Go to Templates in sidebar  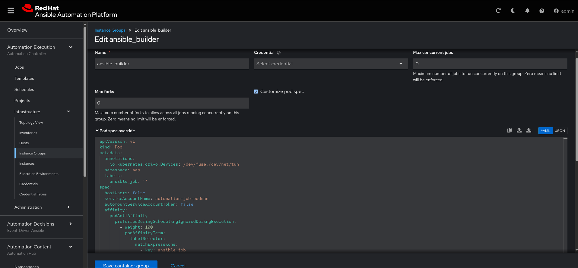tap(24, 78)
